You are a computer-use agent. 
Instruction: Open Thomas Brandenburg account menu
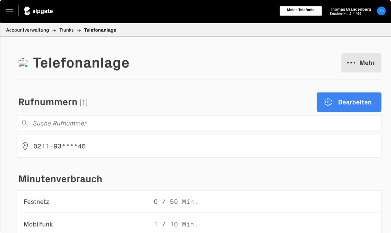(x=350, y=9)
